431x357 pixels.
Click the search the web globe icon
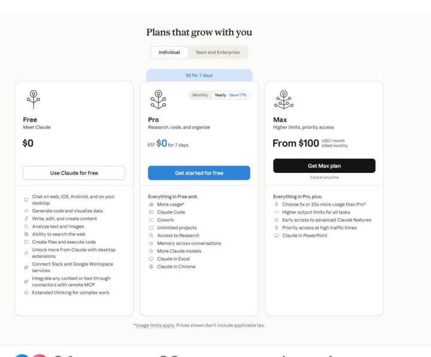[x=26, y=234]
